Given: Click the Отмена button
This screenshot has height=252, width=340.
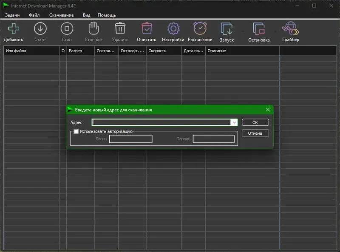Looking at the screenshot, I should point(255,133).
